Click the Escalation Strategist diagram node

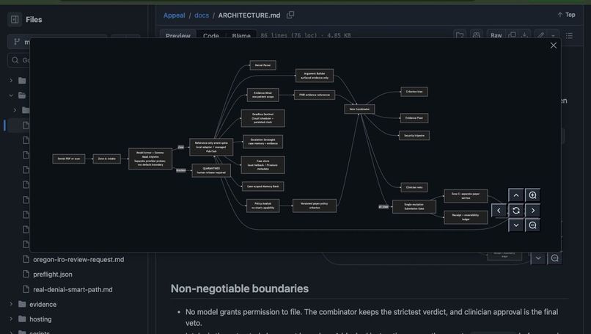(263, 142)
